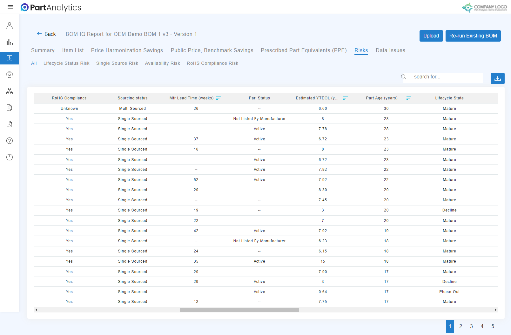Select Single Source Risk sub-tab

(x=117, y=63)
